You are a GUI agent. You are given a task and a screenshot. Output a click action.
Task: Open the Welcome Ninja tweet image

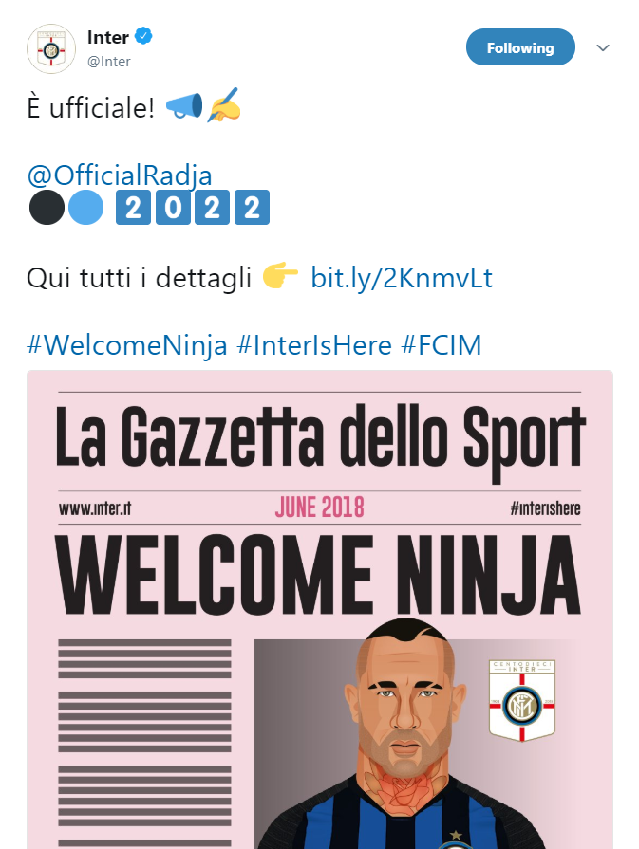(x=319, y=607)
